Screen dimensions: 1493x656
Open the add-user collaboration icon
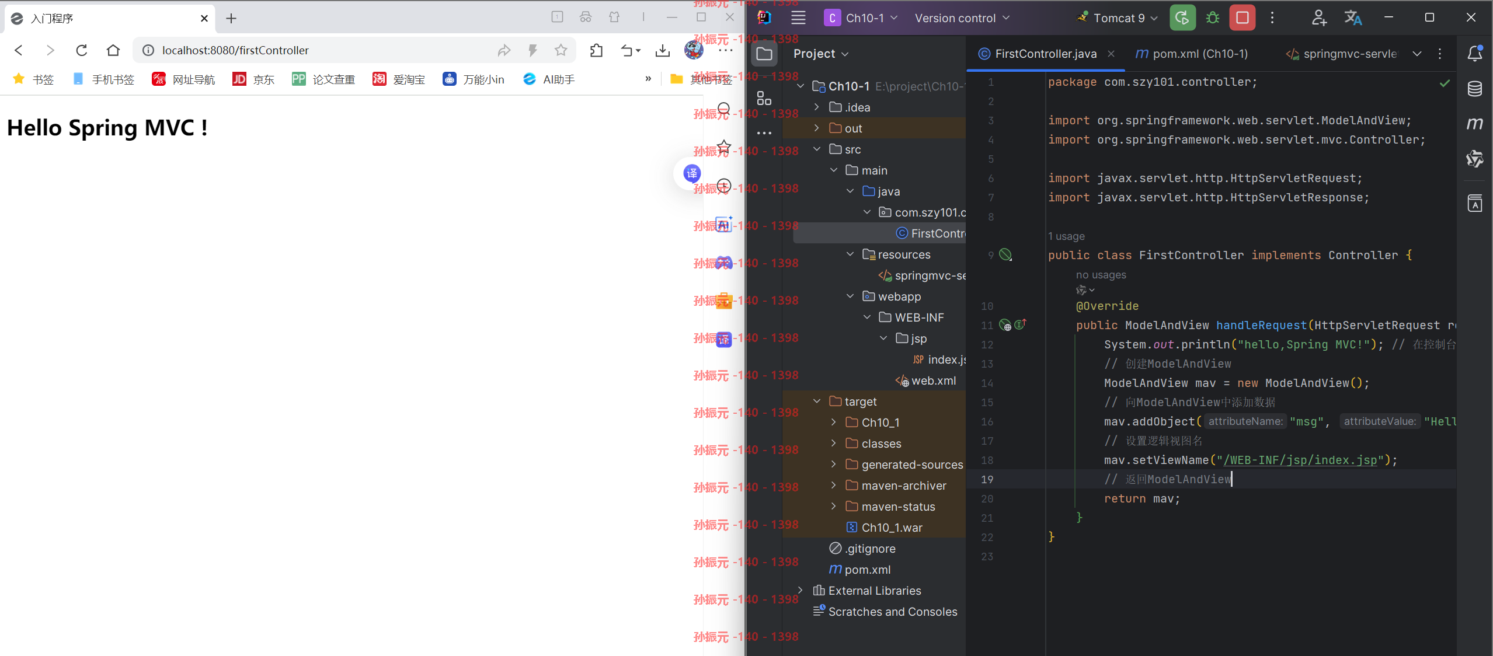(x=1319, y=18)
